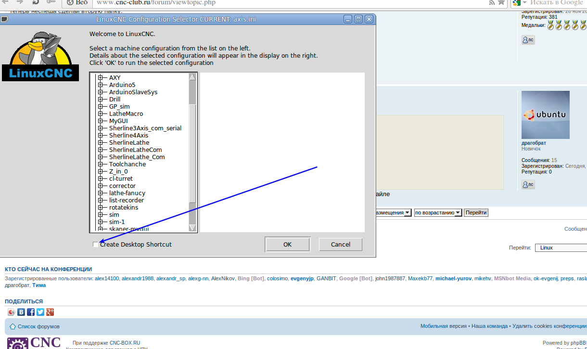The image size is (587, 349).
Task: Open the Список форумов link
Action: pyautogui.click(x=38, y=326)
